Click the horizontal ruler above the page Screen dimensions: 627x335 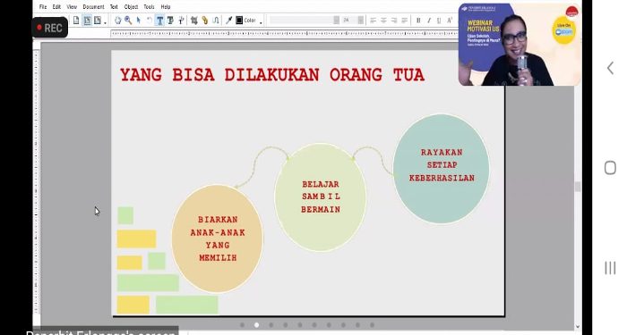(x=284, y=34)
